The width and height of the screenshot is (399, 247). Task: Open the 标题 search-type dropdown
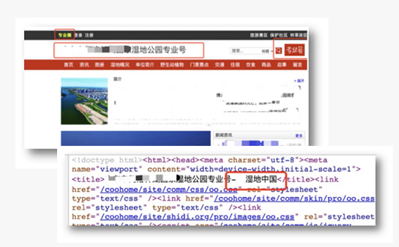pos(267,51)
